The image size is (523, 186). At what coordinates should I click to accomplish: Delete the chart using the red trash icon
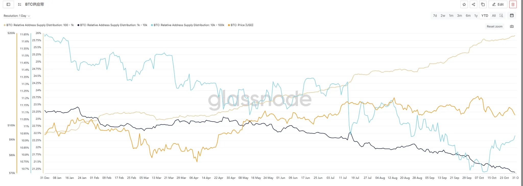pyautogui.click(x=513, y=4)
